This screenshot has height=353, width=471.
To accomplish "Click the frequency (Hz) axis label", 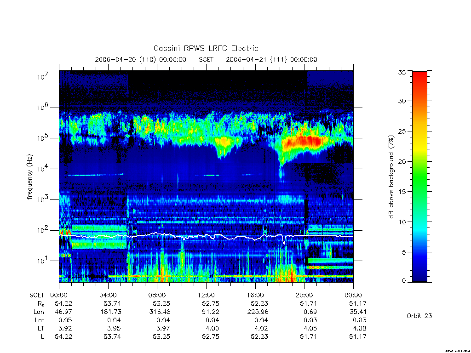I will click(29, 177).
